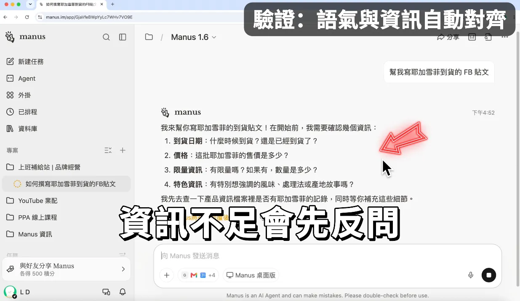Click the microphone voice input icon
Viewport: 520px width, 301px height.
(x=471, y=275)
